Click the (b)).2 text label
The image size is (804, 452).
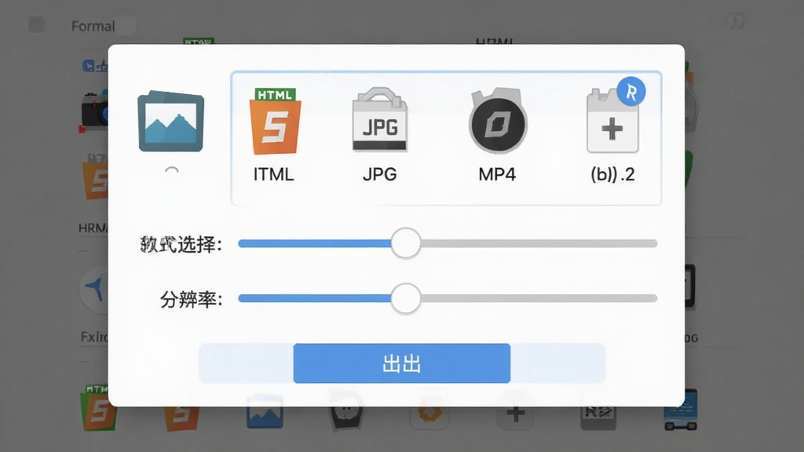(x=612, y=175)
